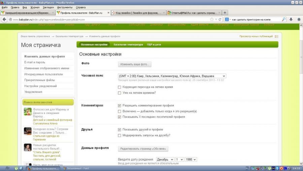Switch to the Paint taskbar window
Image resolution: width=303 pixels, height=171 pixels.
coord(76,169)
